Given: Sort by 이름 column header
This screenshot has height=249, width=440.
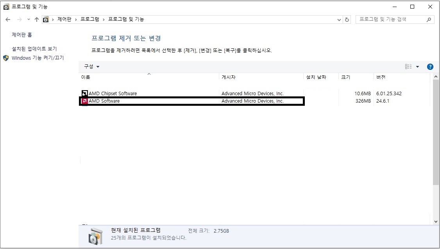Looking at the screenshot, I should coord(149,77).
